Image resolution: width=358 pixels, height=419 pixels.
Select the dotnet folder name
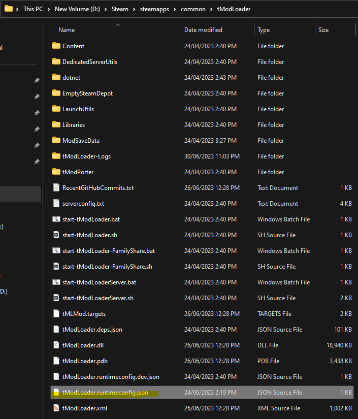click(x=71, y=77)
